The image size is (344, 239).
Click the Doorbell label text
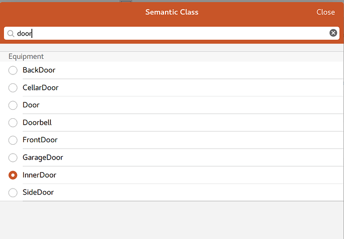click(x=37, y=123)
